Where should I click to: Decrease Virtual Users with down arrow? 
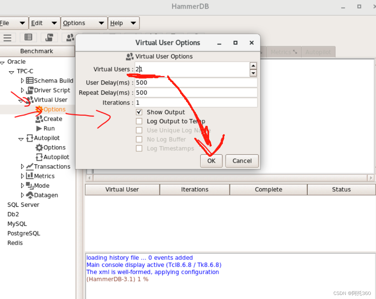(253, 73)
